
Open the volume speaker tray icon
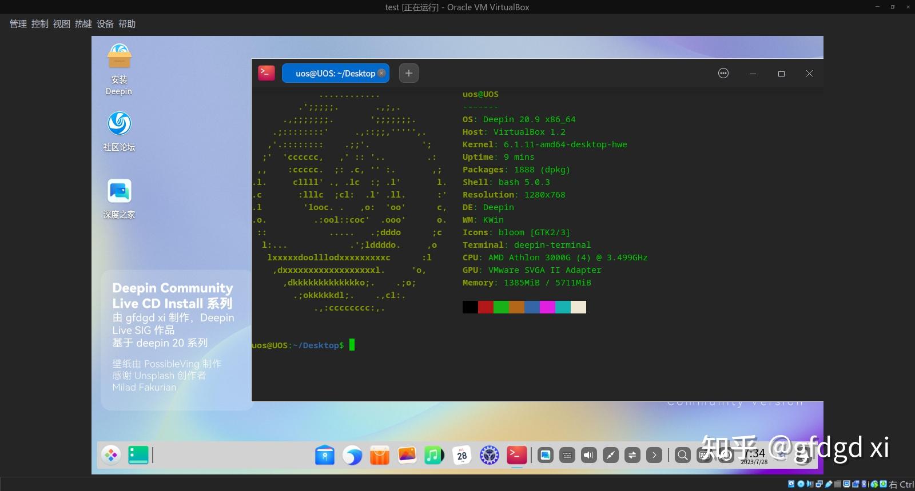(x=589, y=455)
